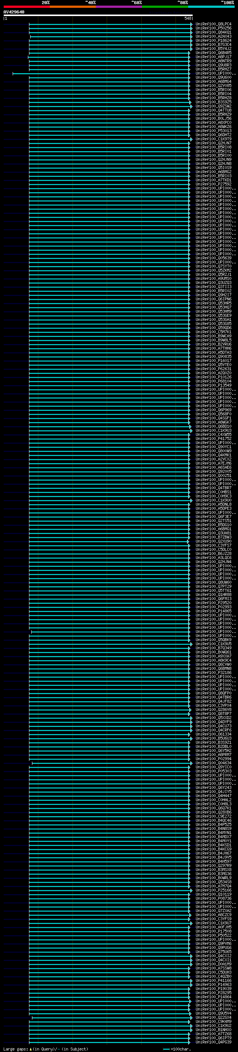Select the UniRef100_Q4PG39 label
This screenshot has width=238, height=1052.
click(213, 1042)
